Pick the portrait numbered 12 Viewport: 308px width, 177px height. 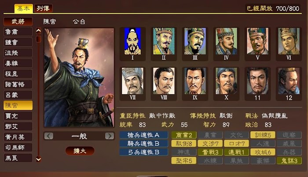click(289, 84)
